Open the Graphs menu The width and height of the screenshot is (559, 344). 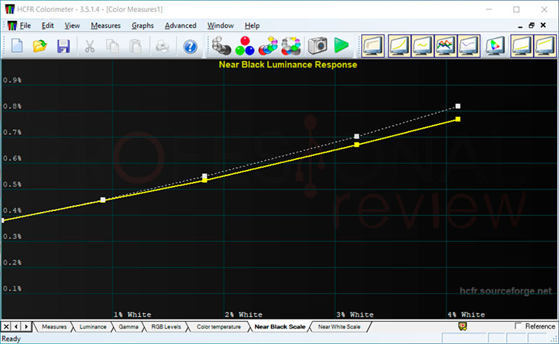(x=143, y=26)
